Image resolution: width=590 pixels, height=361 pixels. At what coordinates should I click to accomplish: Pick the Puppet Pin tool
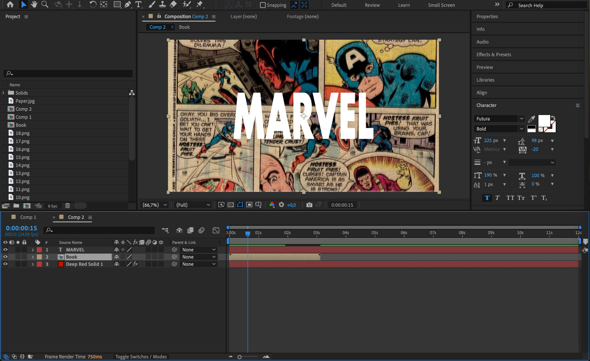(x=199, y=4)
